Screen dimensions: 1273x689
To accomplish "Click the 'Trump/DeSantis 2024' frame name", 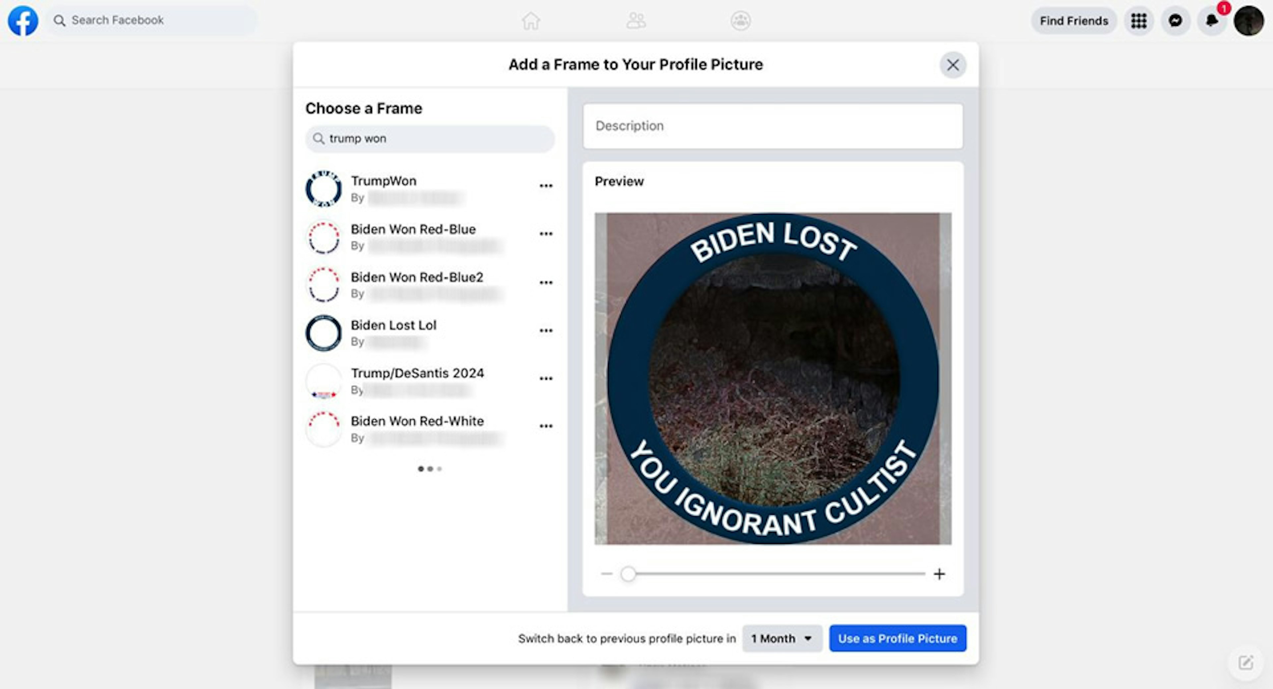I will pos(418,373).
